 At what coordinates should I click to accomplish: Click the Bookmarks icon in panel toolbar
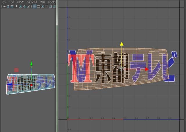point(17,6)
